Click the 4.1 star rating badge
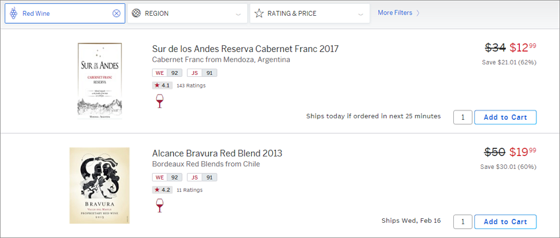 162,85
